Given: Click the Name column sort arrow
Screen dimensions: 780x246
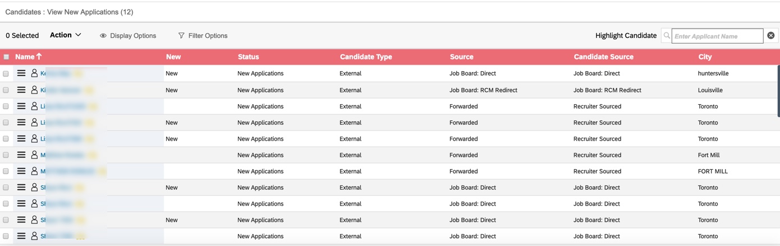Looking at the screenshot, I should (39, 57).
